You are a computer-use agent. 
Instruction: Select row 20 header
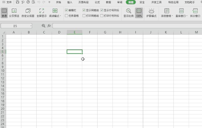3,109
